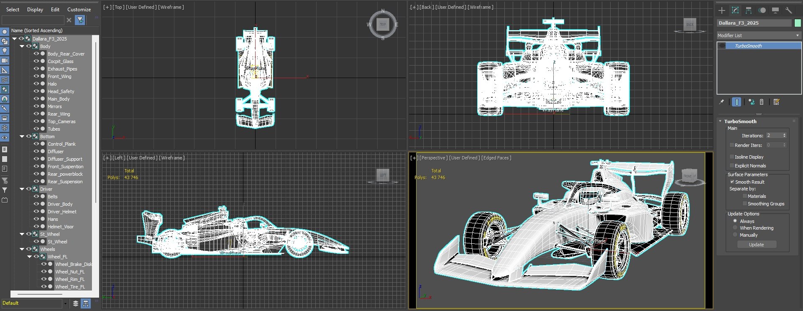Image resolution: width=803 pixels, height=311 pixels.
Task: Open the Utilities wrench panel tab
Action: (789, 10)
